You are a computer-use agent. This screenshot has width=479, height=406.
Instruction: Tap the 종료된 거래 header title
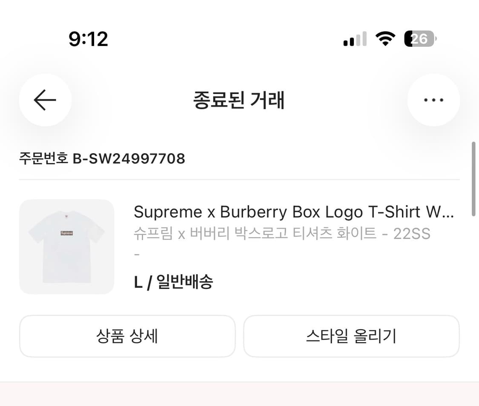point(239,100)
